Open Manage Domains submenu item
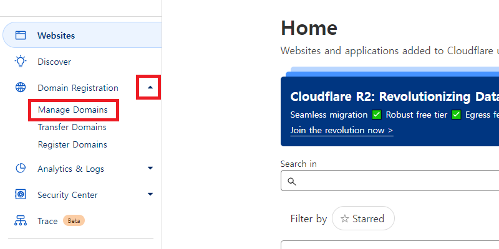 point(73,110)
